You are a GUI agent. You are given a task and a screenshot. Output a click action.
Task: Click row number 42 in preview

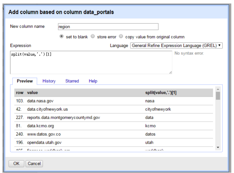[x=19, y=109]
